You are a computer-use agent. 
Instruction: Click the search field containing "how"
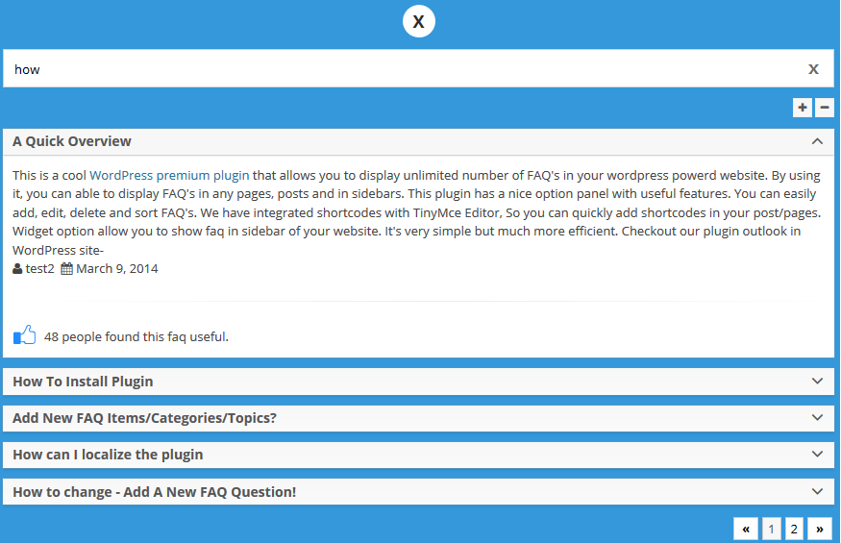404,69
